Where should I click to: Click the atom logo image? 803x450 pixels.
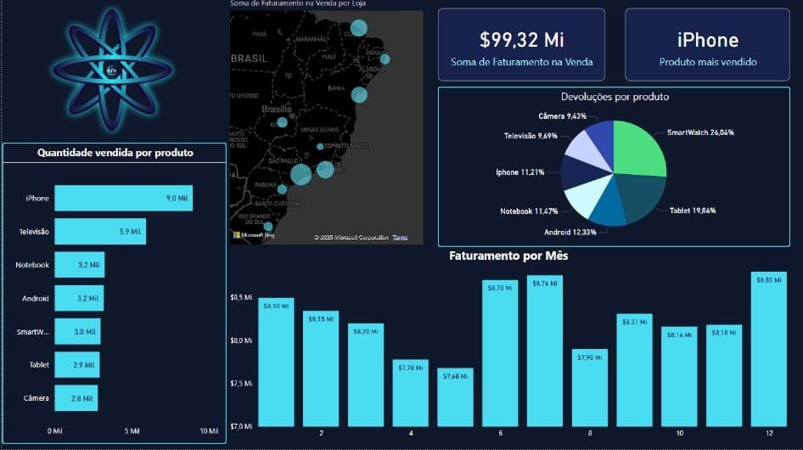point(112,70)
